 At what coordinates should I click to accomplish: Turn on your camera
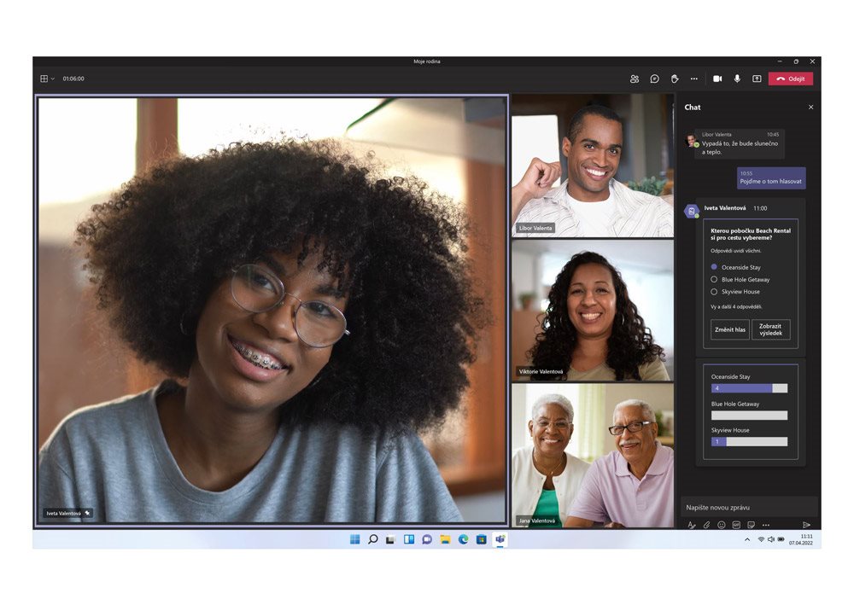[718, 79]
